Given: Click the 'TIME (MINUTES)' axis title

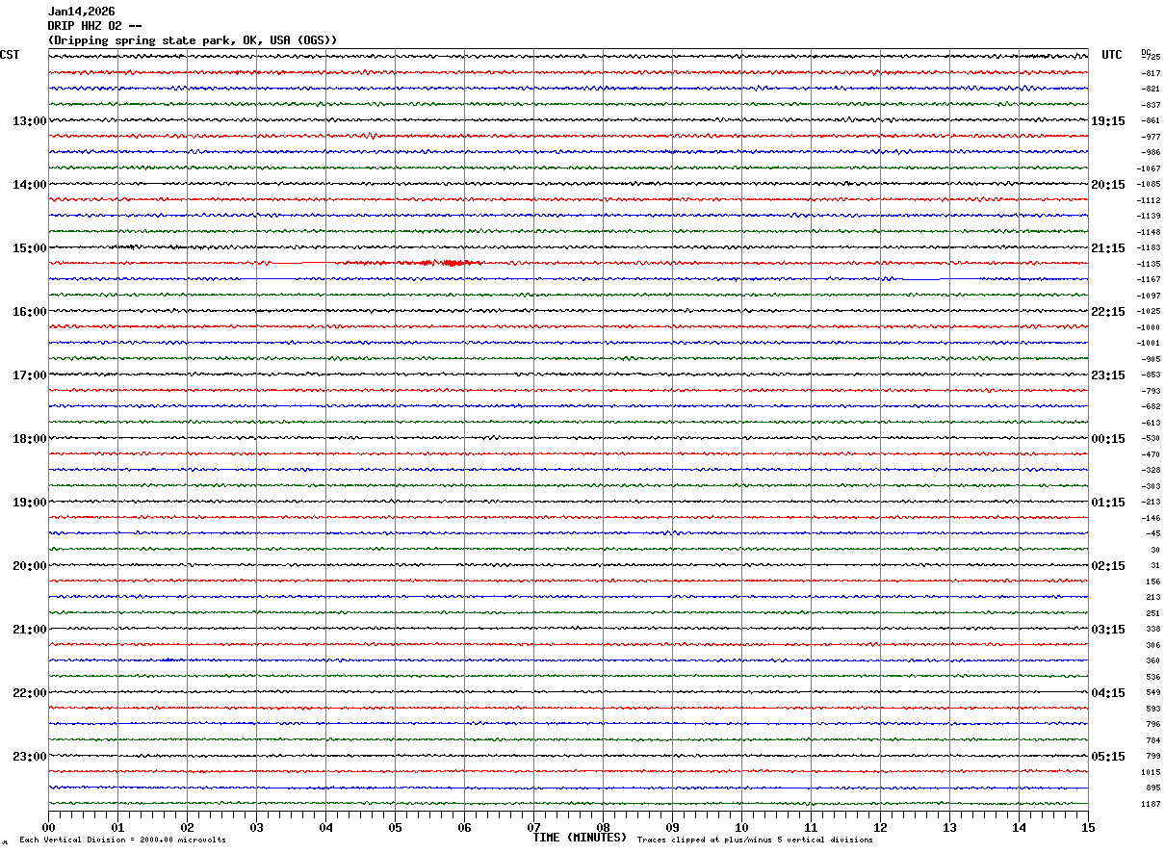Looking at the screenshot, I should point(580,838).
